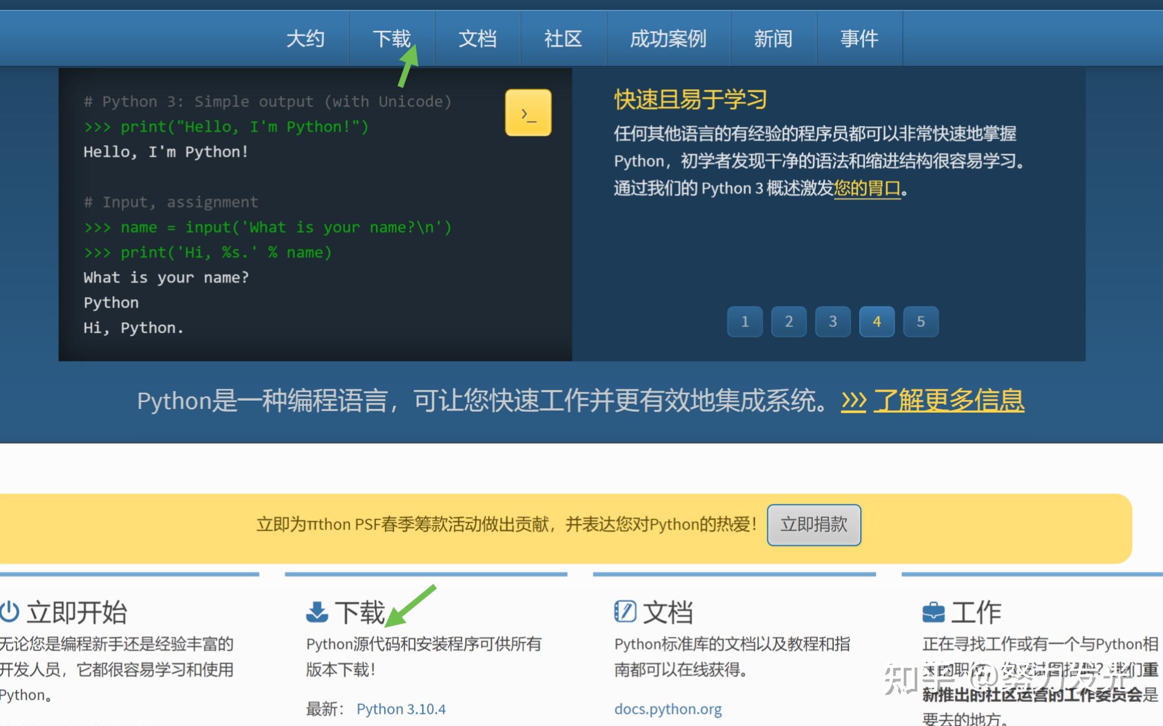Click the briefcase icon beside 工作
Screen dimensions: 1163x726
934,612
